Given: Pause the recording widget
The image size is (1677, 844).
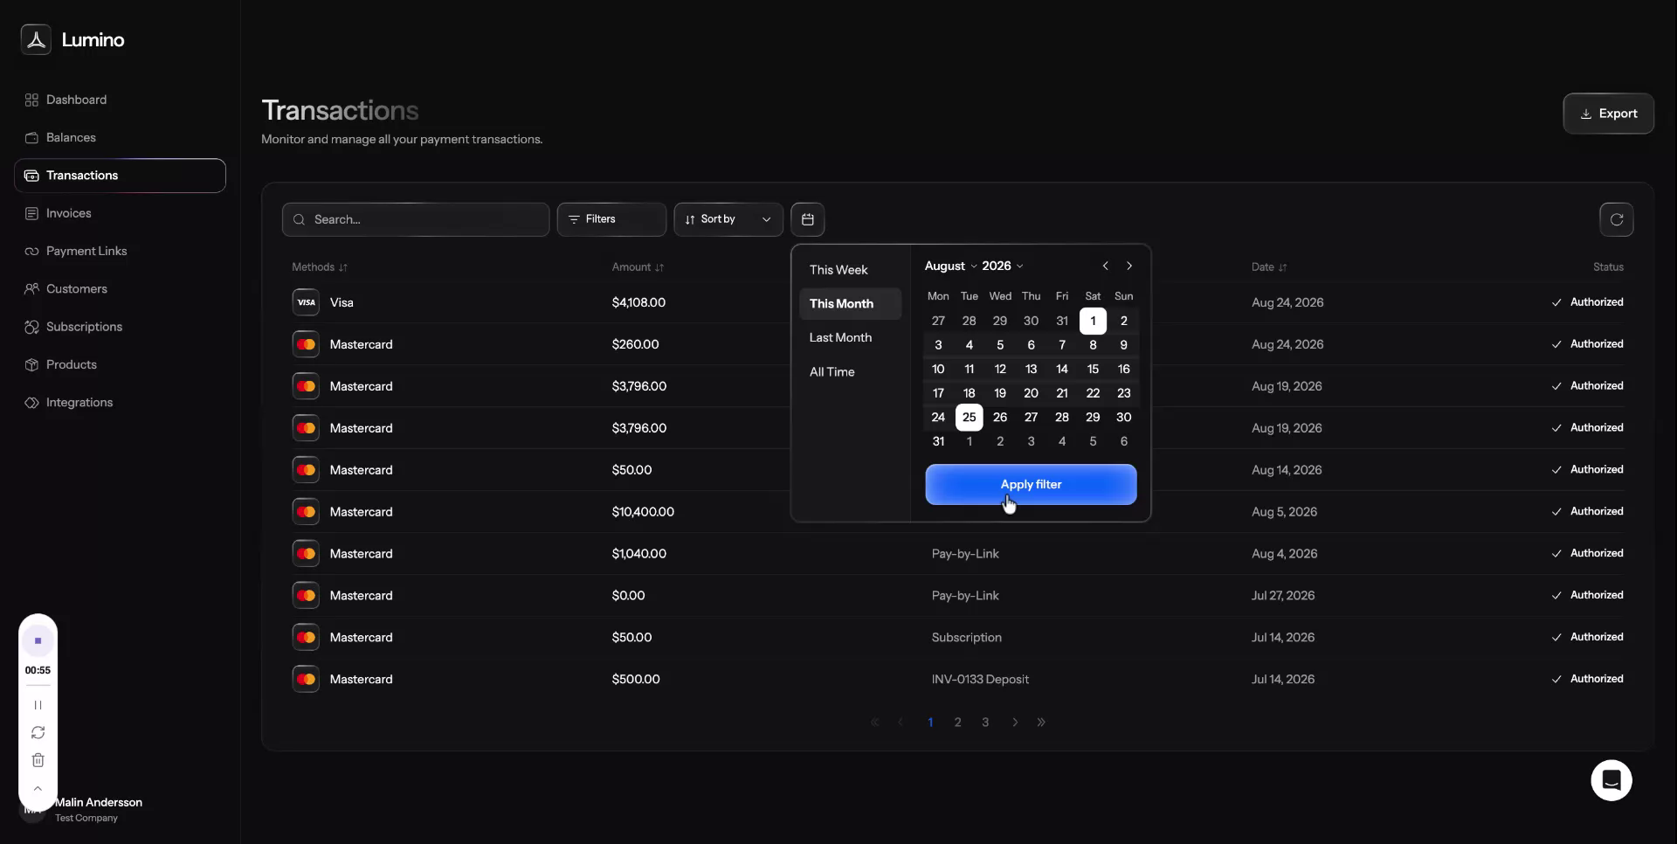Looking at the screenshot, I should (38, 705).
